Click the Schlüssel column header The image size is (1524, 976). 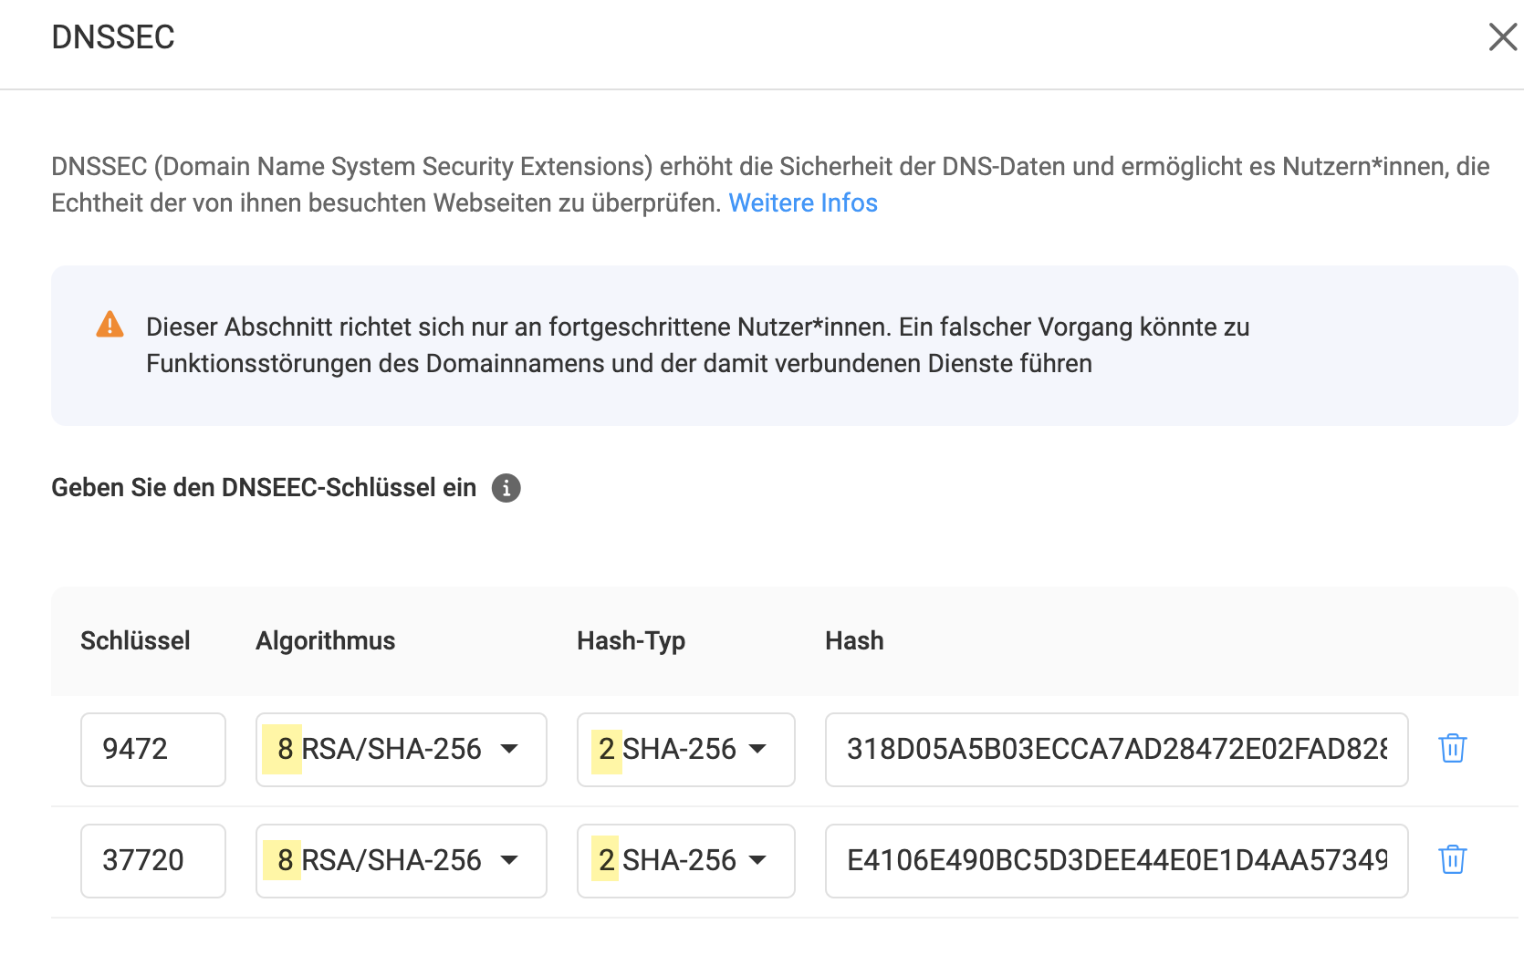135,640
